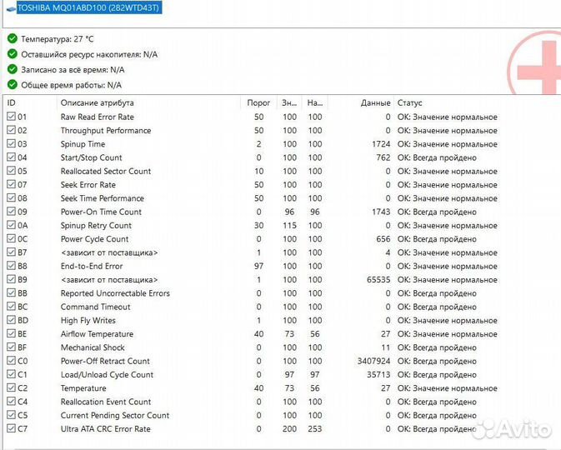
Task: Click the red cross logo at top right
Action: [x=538, y=67]
